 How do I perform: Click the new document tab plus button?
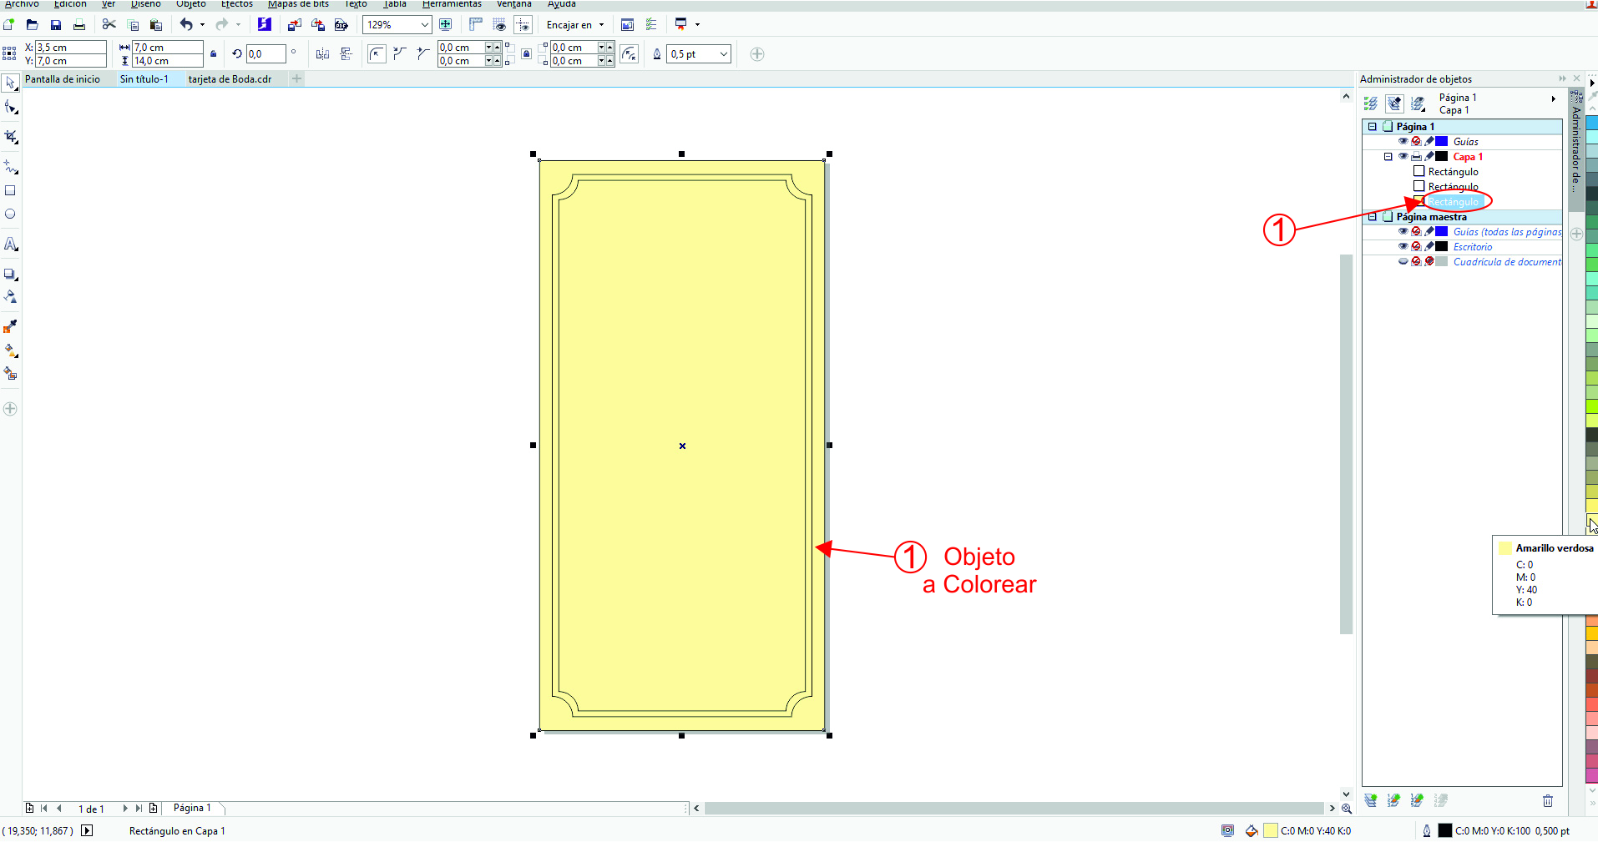296,79
